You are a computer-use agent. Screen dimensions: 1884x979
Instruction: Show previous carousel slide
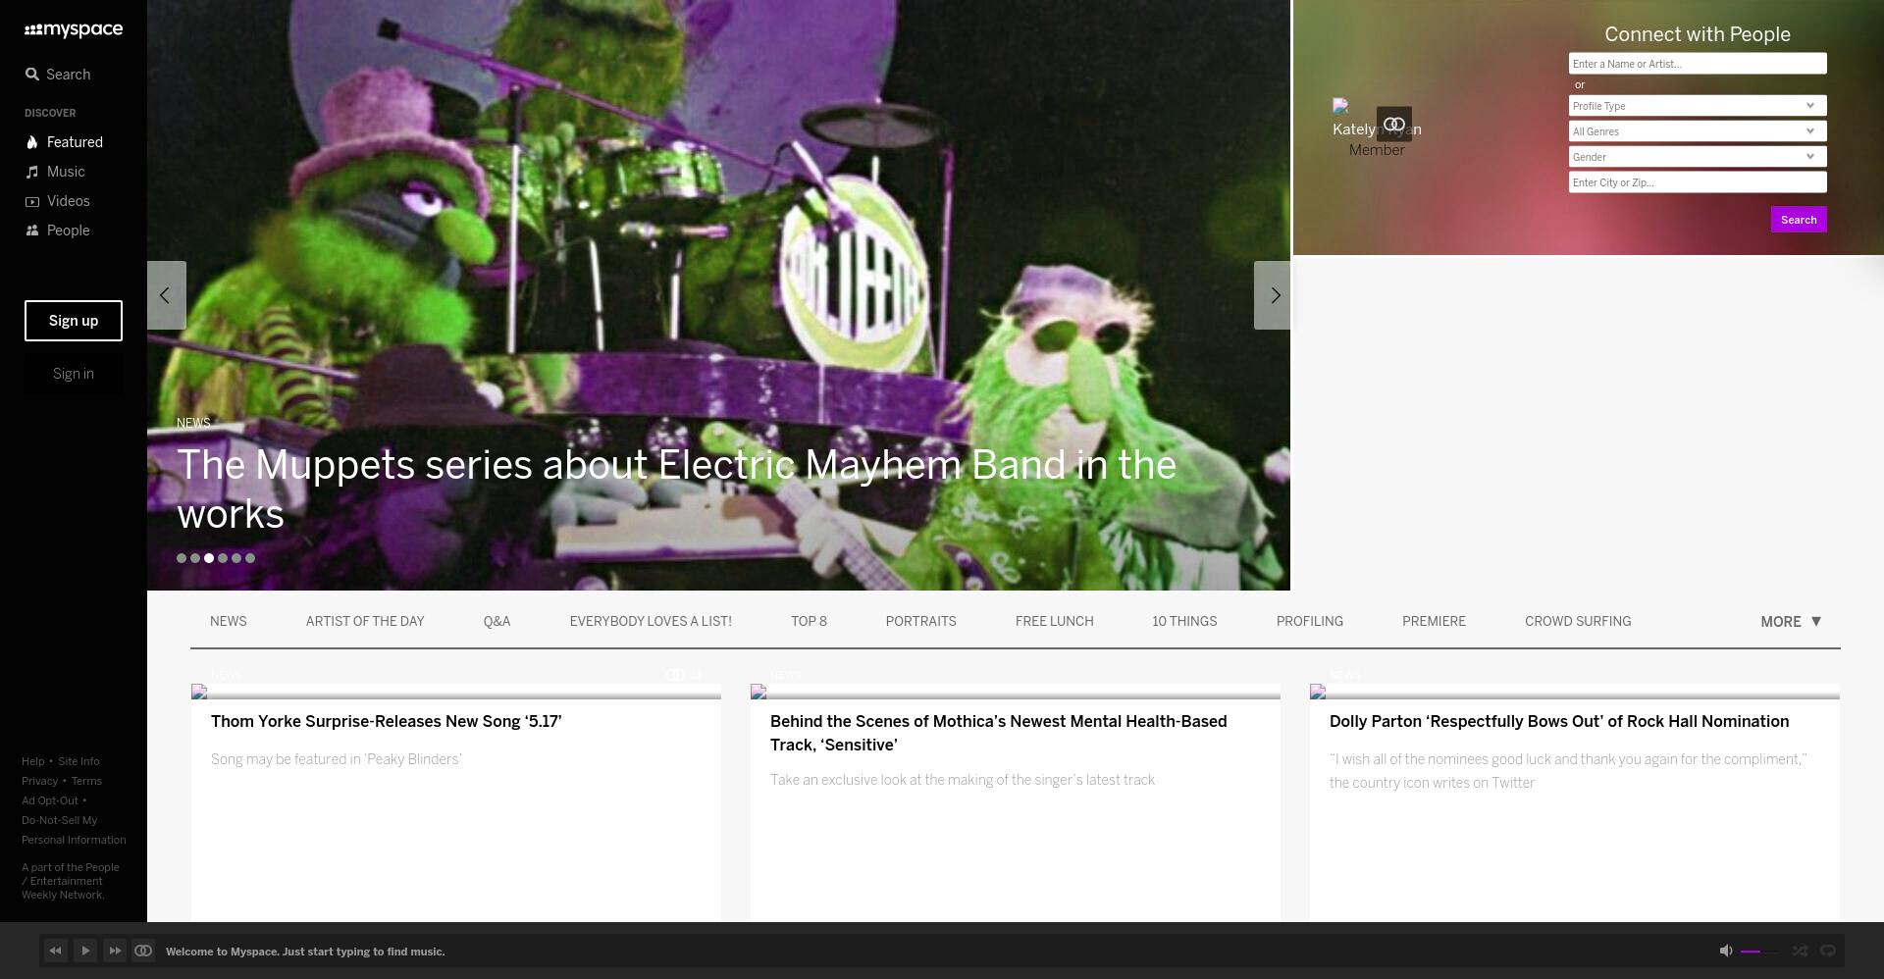pos(167,295)
